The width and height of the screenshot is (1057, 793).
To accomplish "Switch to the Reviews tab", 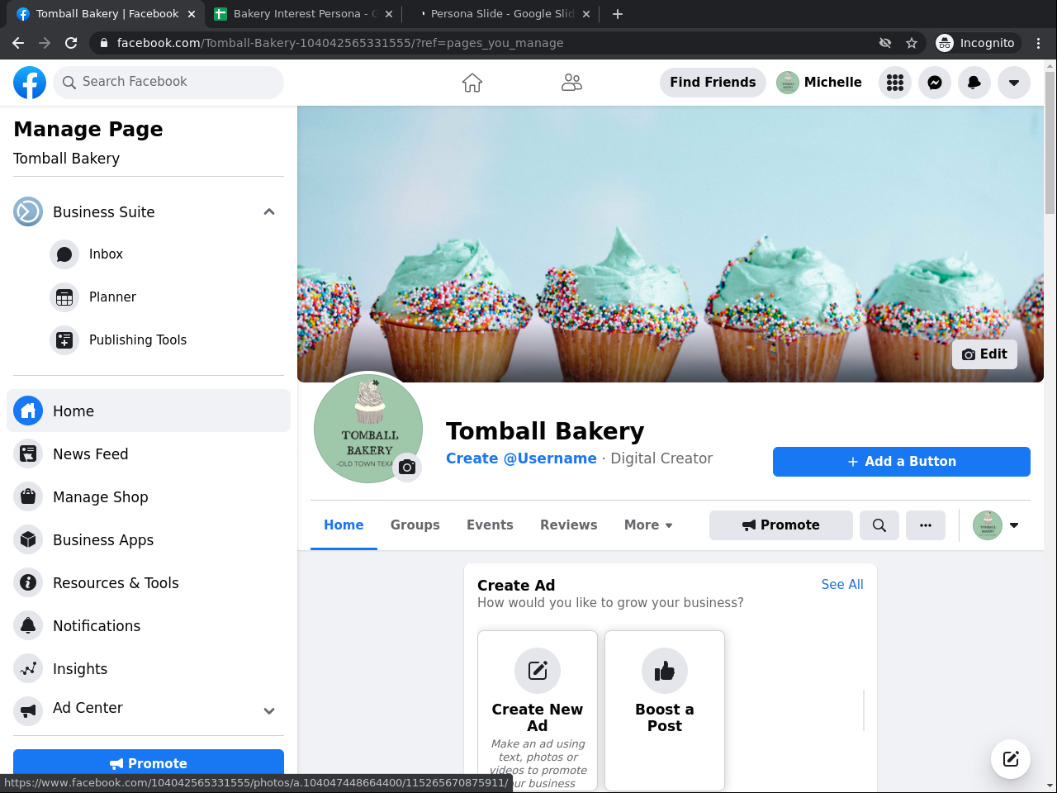I will pyautogui.click(x=568, y=525).
